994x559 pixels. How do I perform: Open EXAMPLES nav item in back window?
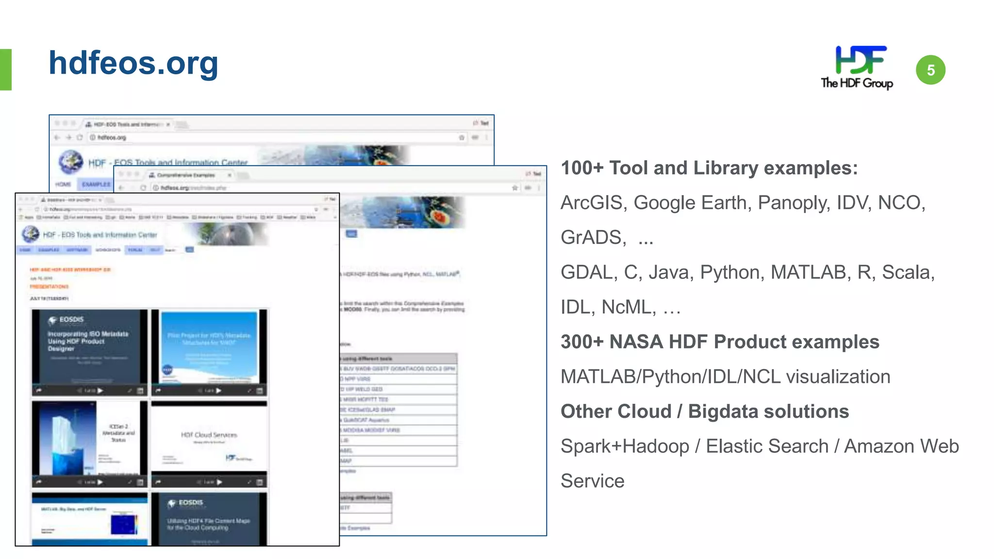pyautogui.click(x=96, y=184)
